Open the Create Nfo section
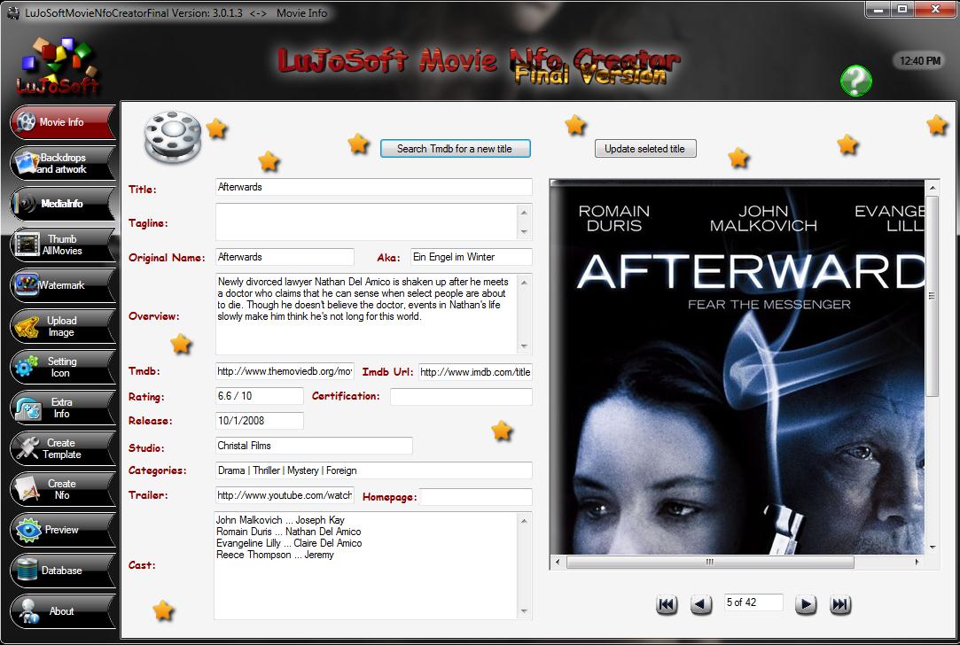The height and width of the screenshot is (645, 960). pyautogui.click(x=62, y=489)
